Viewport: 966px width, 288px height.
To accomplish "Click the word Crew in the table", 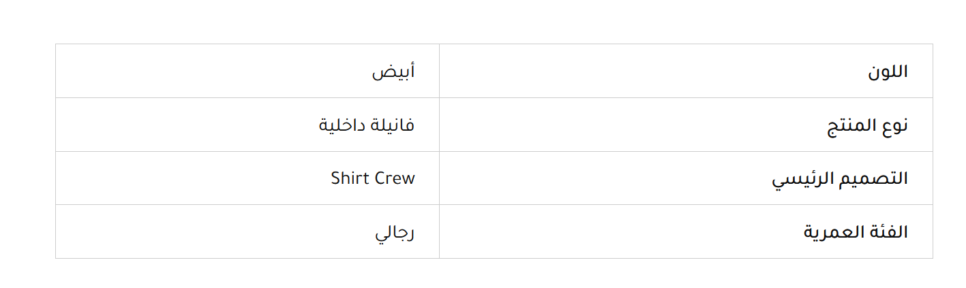I will (x=394, y=178).
